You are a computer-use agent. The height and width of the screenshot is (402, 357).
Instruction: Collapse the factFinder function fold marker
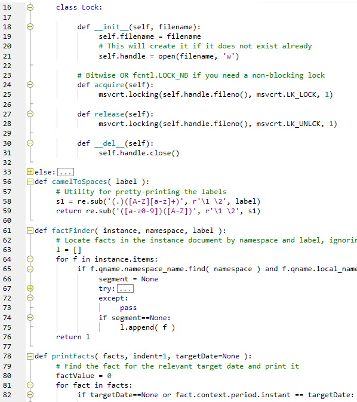coord(30,231)
